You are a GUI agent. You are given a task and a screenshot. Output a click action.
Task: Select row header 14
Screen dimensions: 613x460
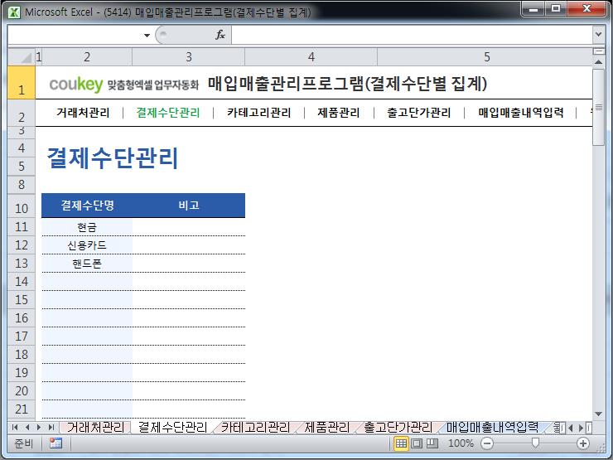(x=22, y=282)
